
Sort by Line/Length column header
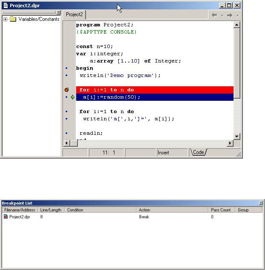click(51, 210)
